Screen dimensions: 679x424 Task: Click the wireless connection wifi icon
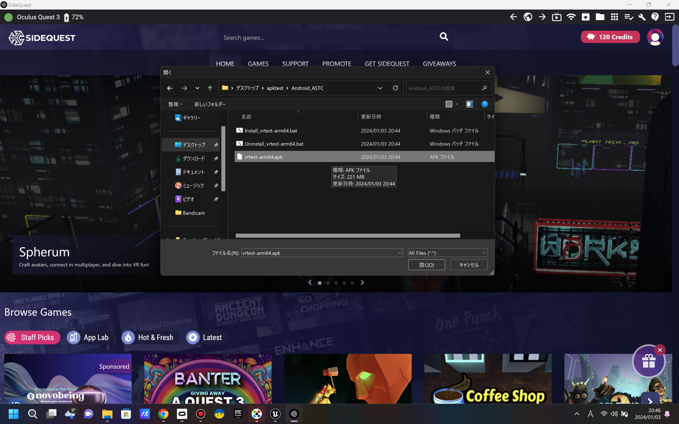571,17
